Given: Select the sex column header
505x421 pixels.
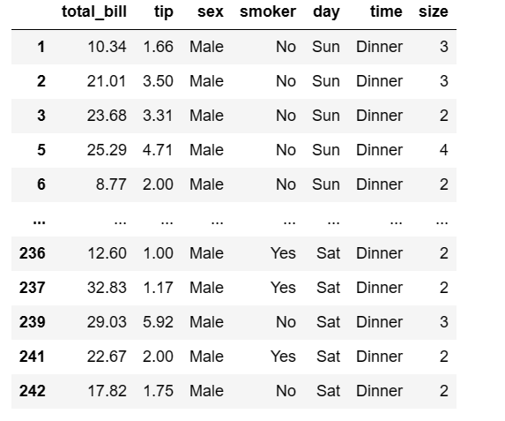Looking at the screenshot, I should coord(211,12).
